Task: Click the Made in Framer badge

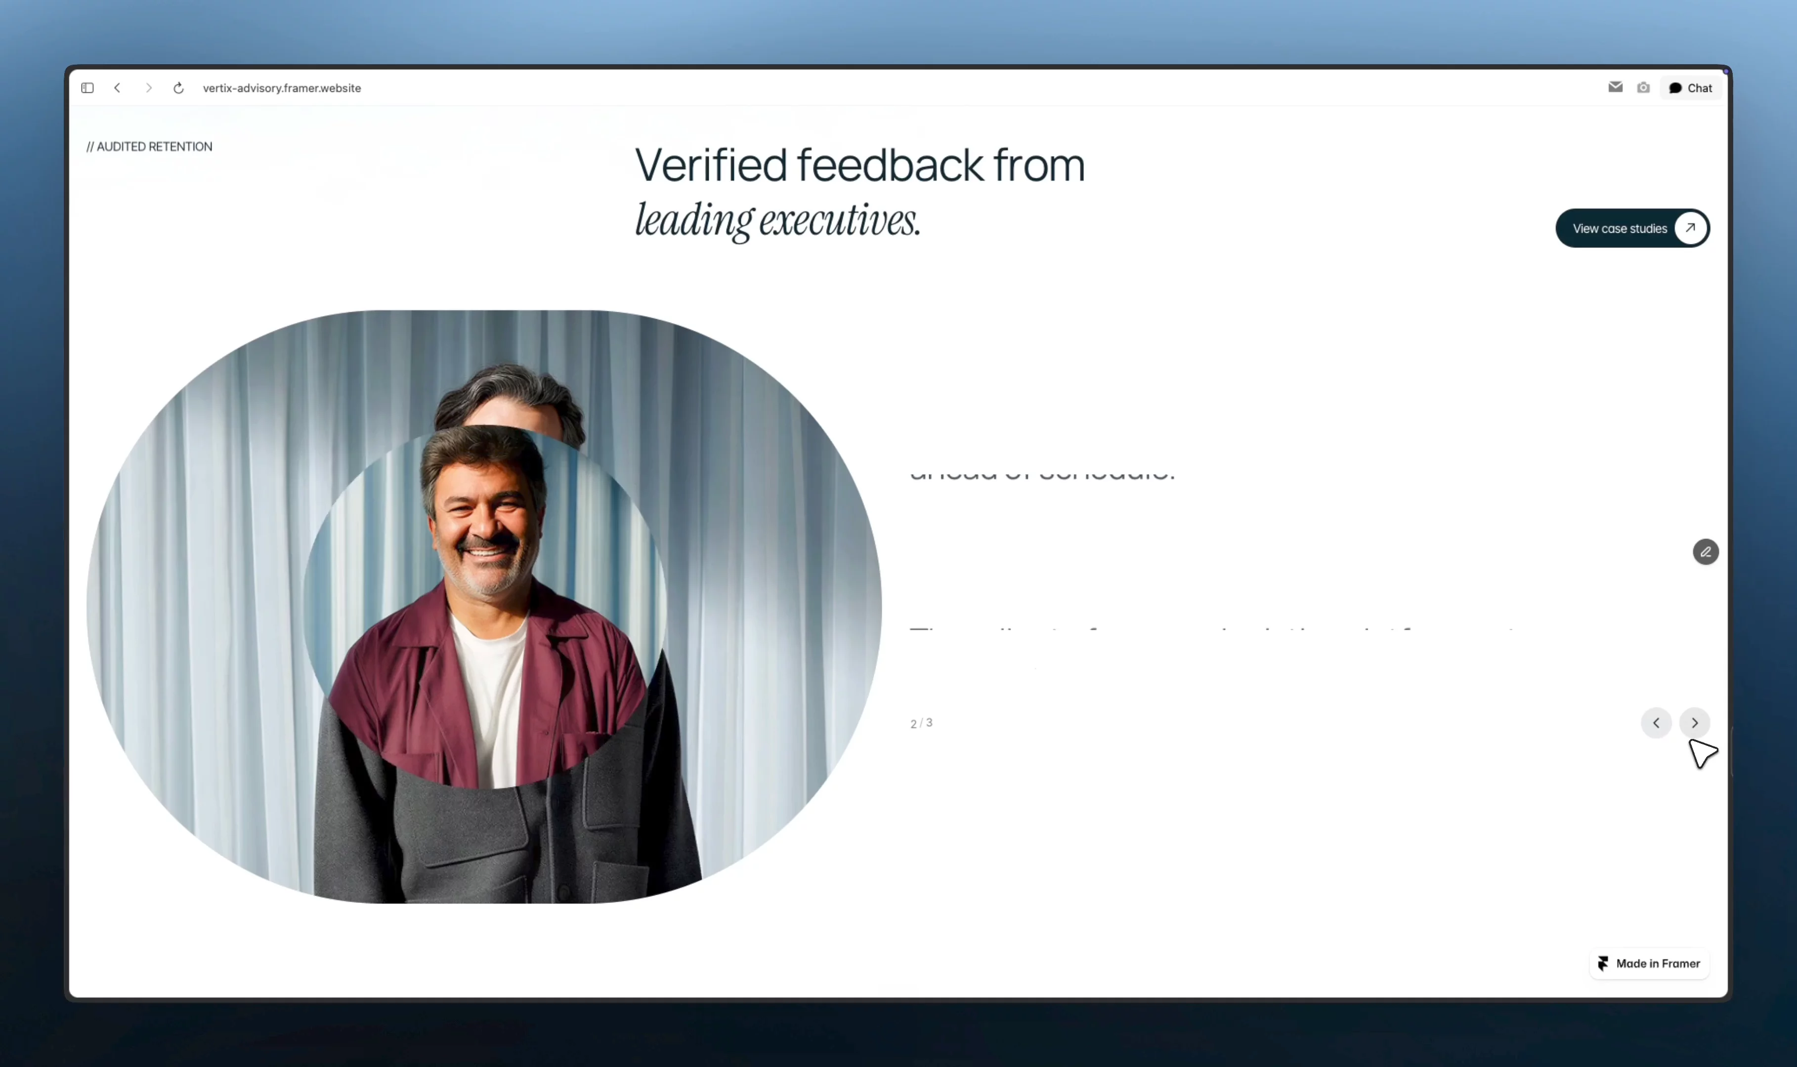Action: pyautogui.click(x=1649, y=963)
